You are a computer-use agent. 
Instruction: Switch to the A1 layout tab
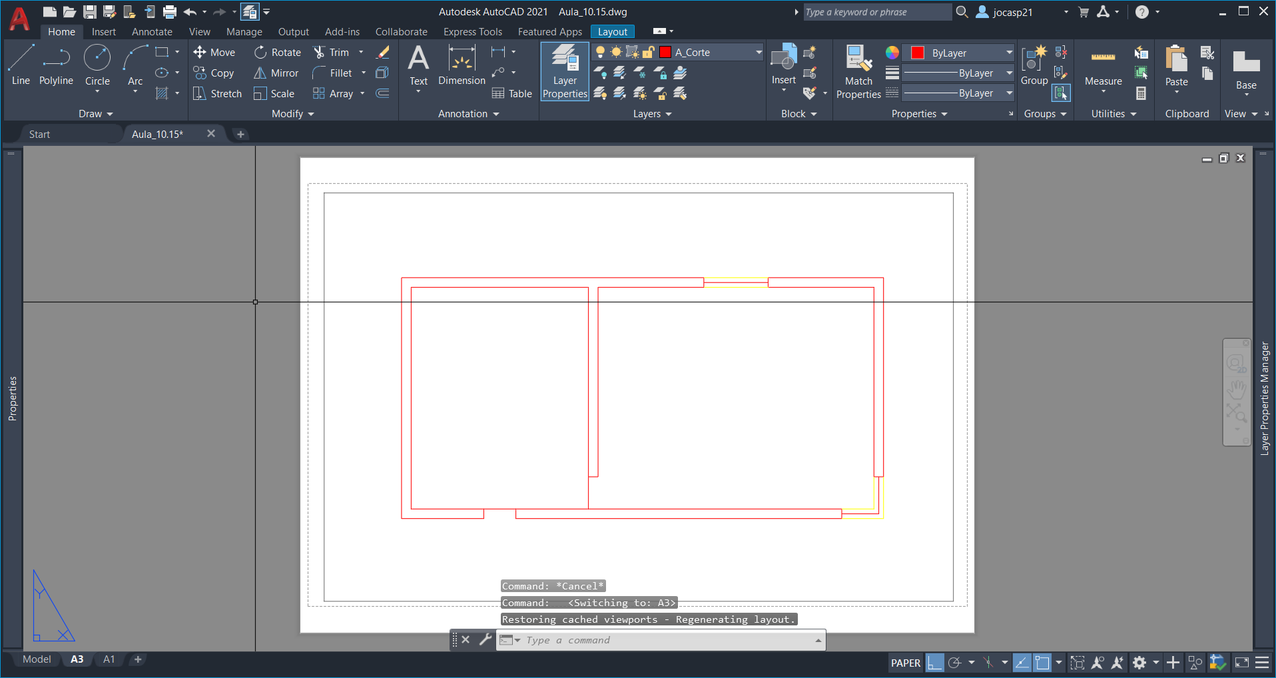click(109, 659)
